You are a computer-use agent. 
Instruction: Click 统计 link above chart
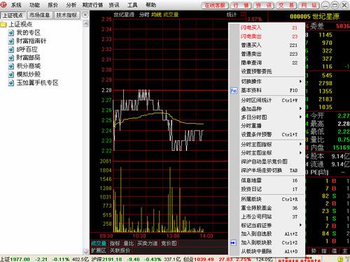232,15
